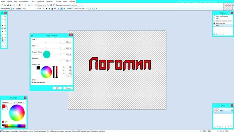The height and width of the screenshot is (132, 234).
Task: Open the Коррекция menu
Action: pyautogui.click(x=40, y=1)
